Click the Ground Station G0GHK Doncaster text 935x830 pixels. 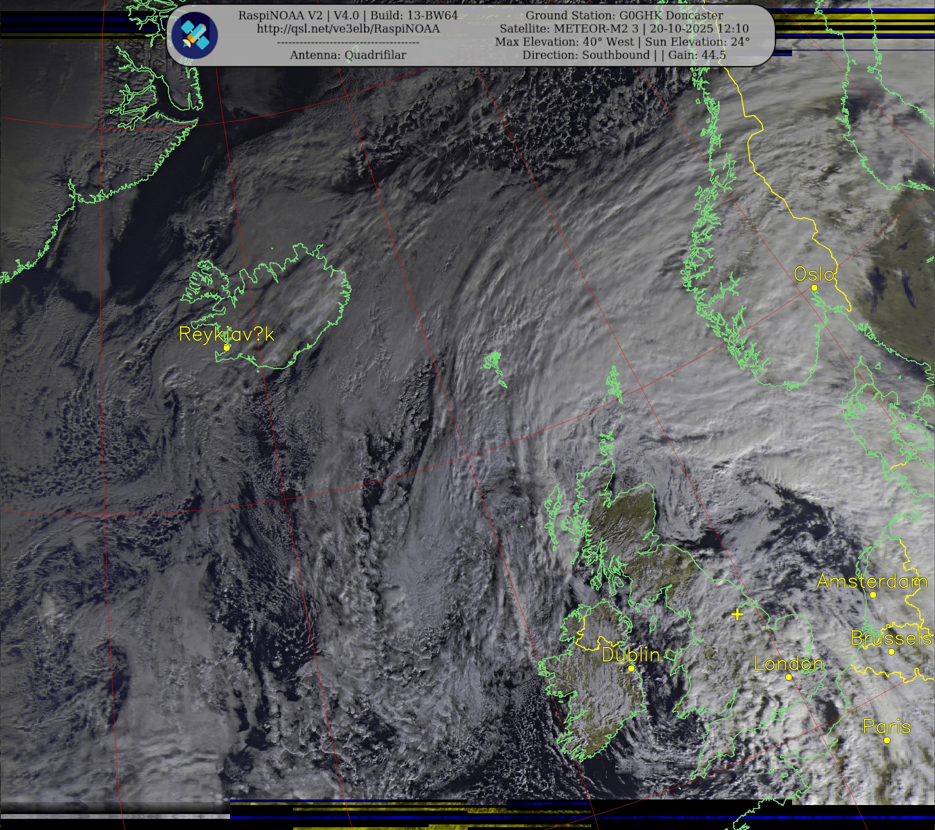[x=624, y=15]
